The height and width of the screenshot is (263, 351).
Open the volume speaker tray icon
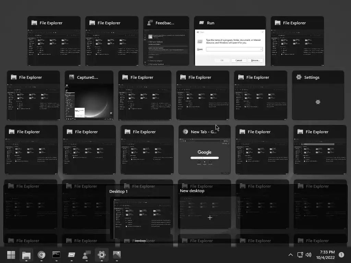[x=308, y=255]
